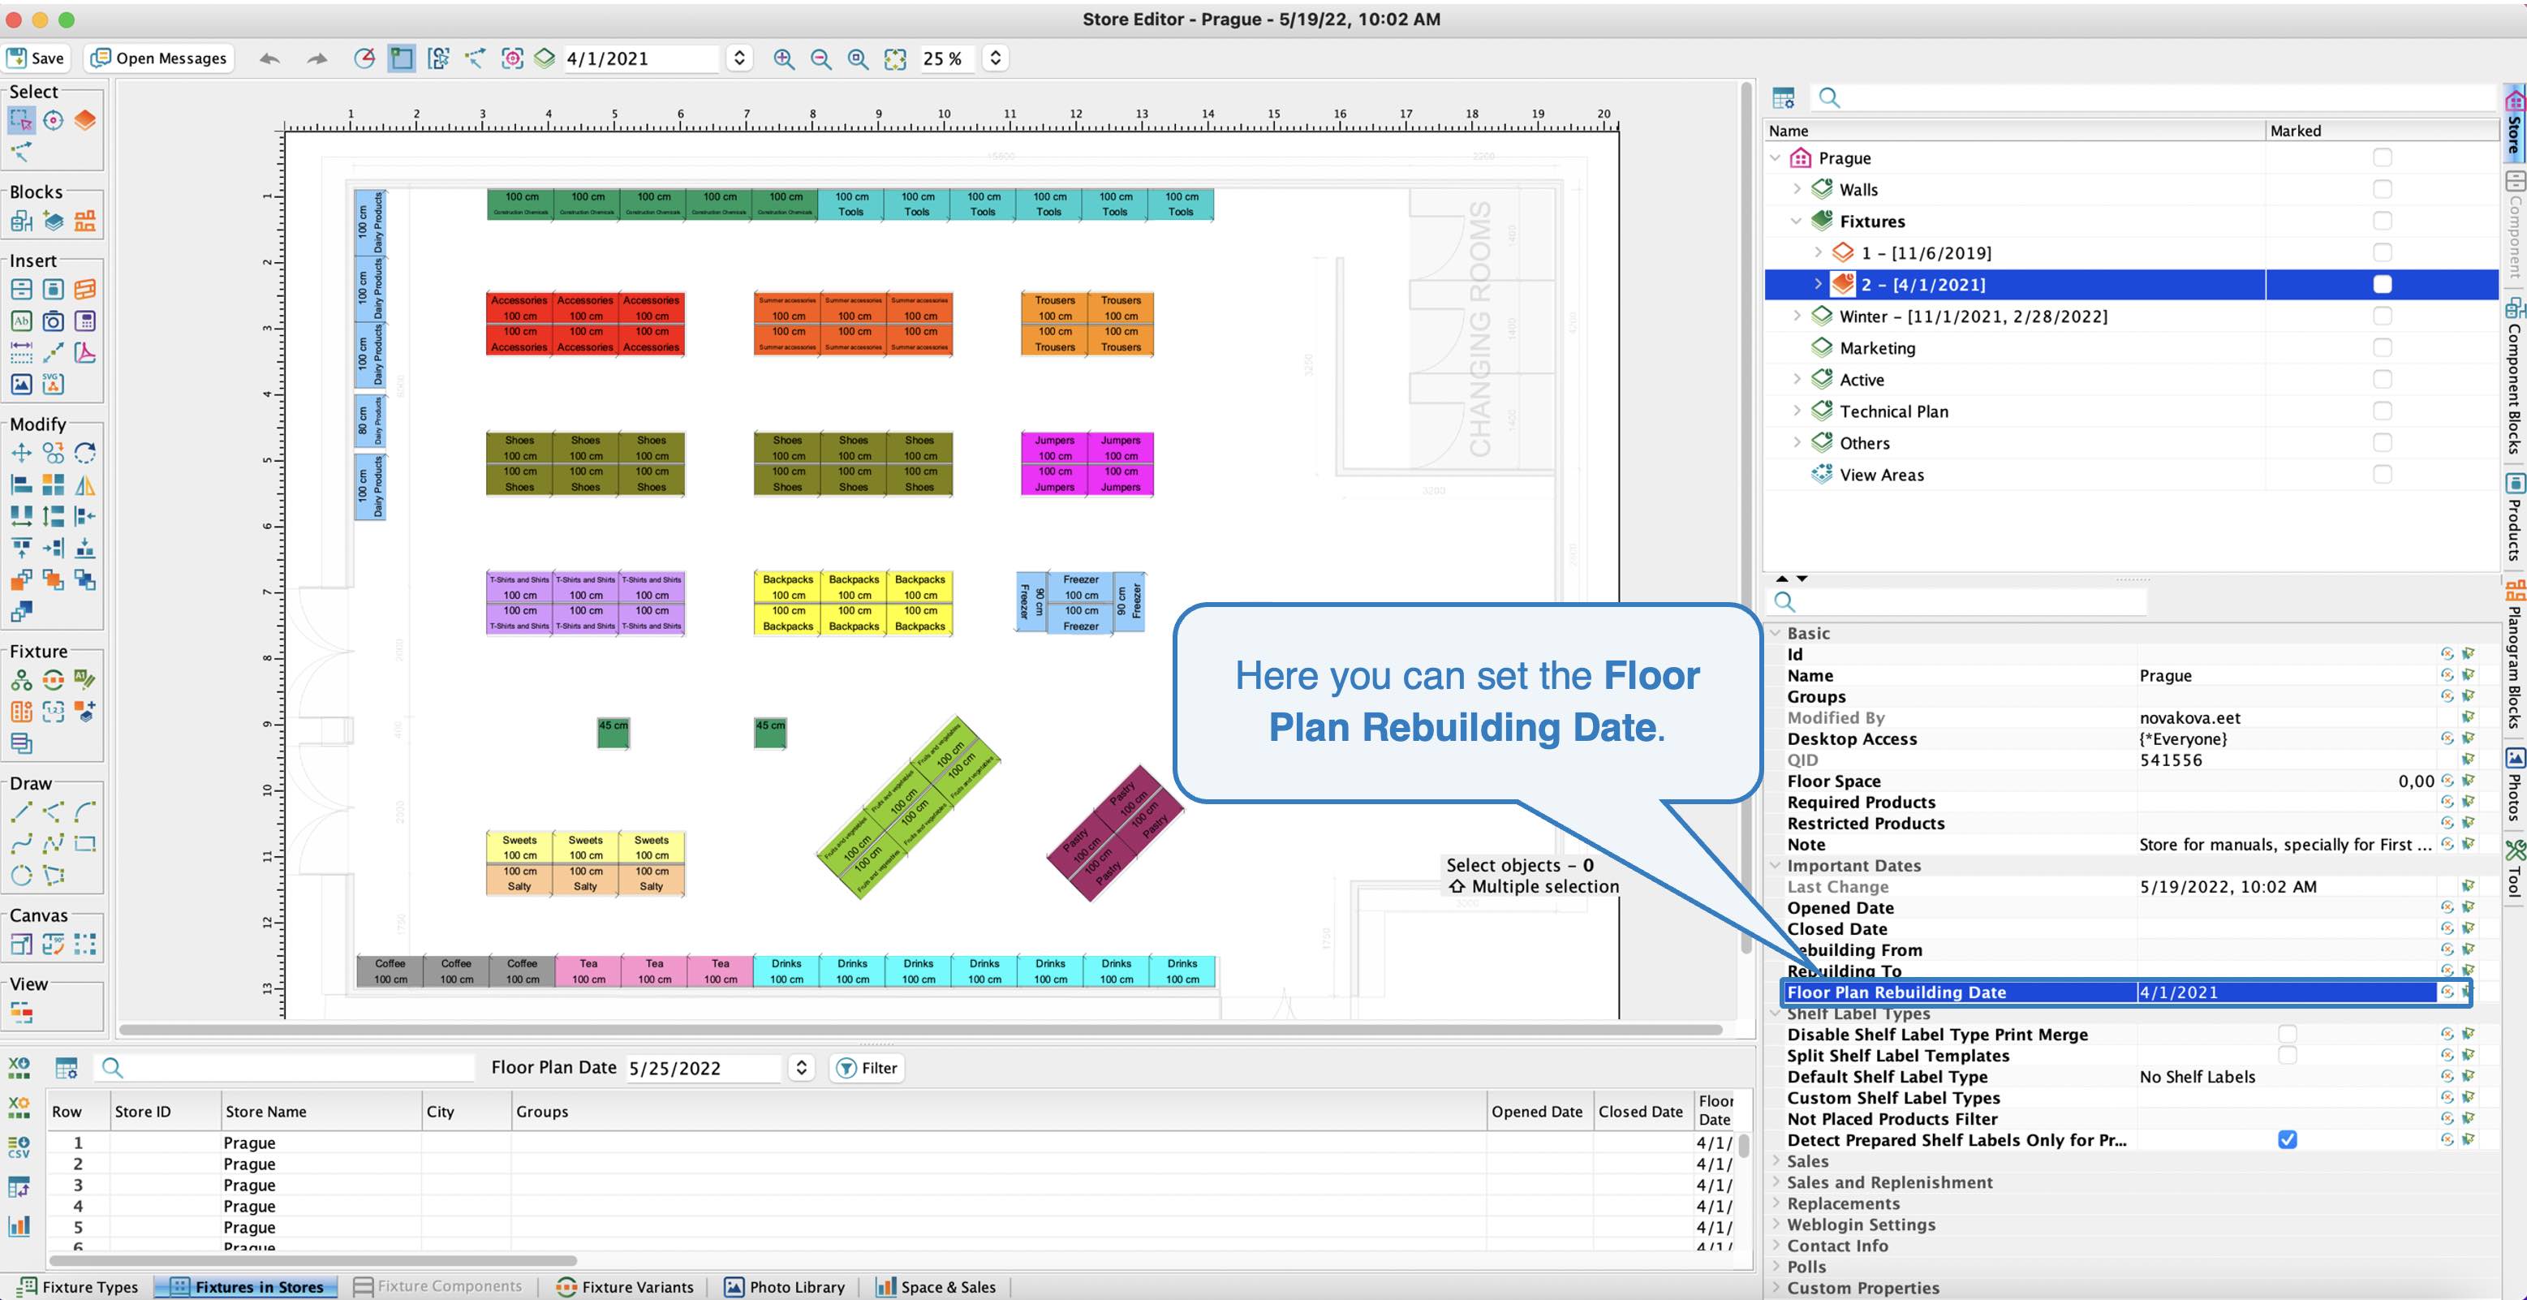Toggle Marked checkbox for 2 - [4/1/2021]

pyautogui.click(x=2382, y=285)
